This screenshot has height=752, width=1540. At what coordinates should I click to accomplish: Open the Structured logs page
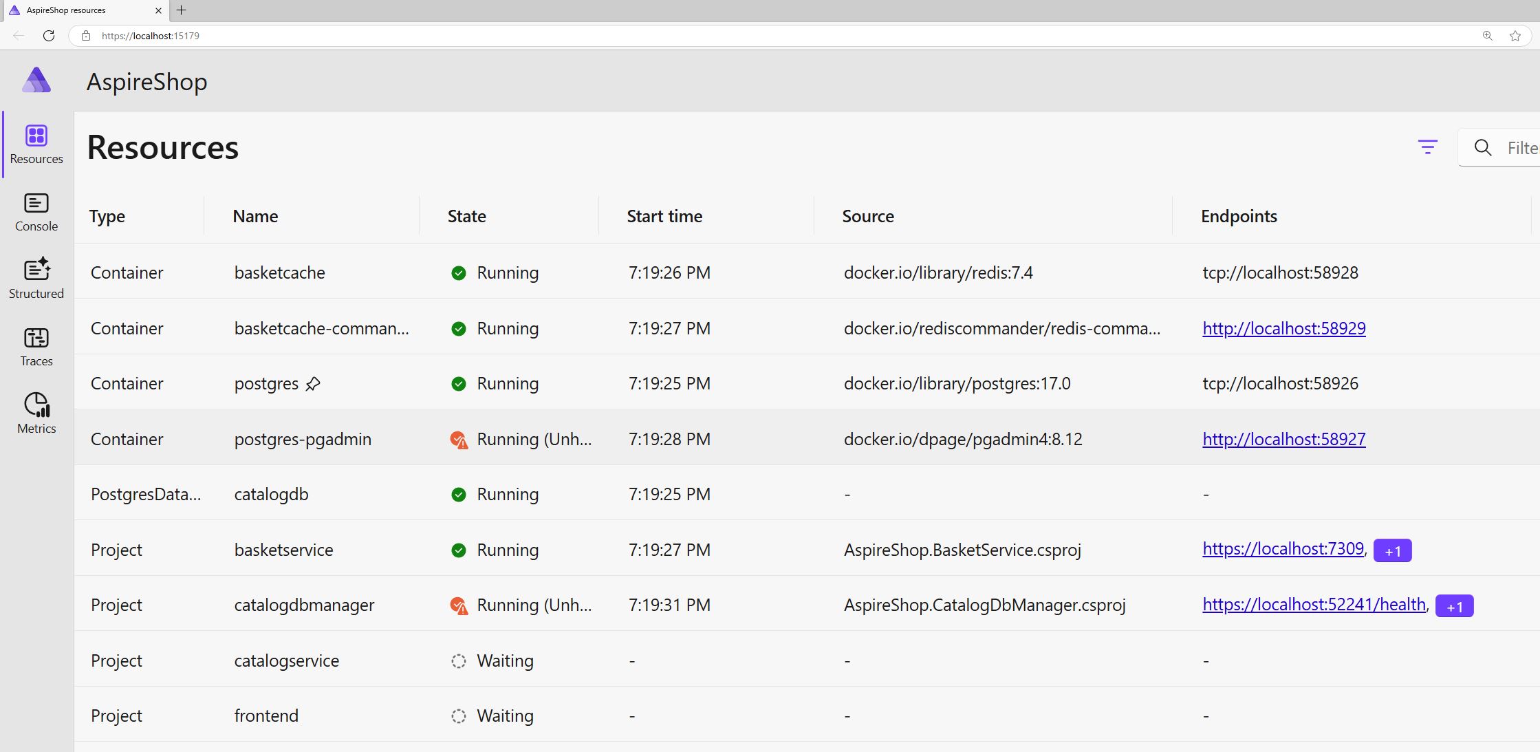click(36, 279)
